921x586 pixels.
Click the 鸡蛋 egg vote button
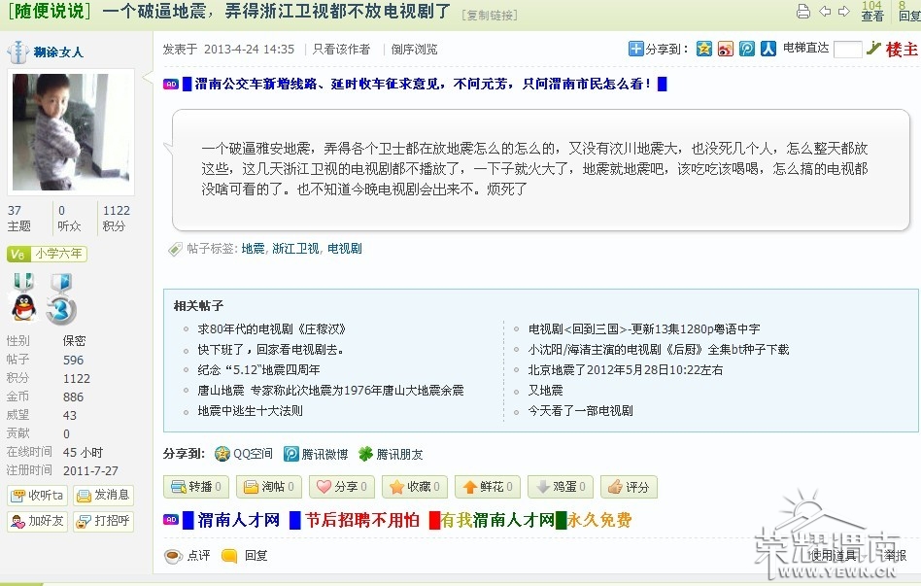(x=563, y=487)
